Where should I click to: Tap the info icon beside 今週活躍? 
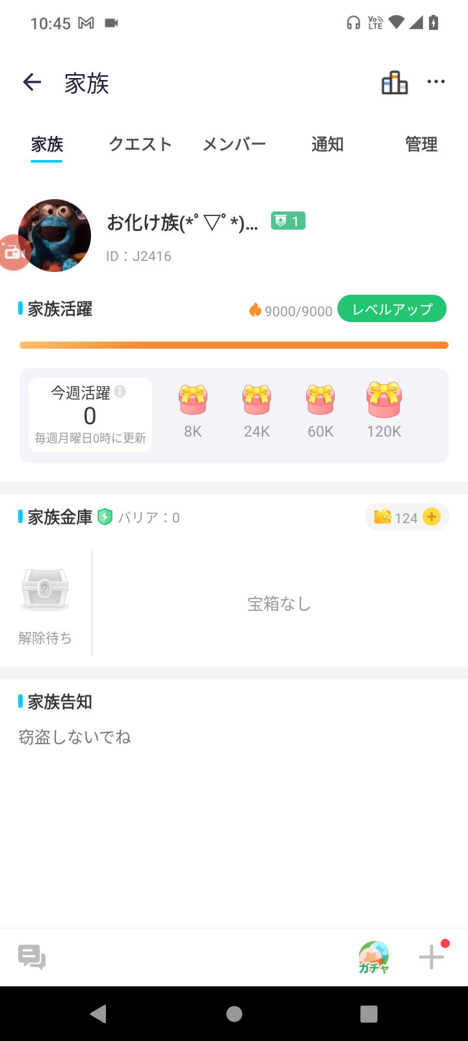120,391
